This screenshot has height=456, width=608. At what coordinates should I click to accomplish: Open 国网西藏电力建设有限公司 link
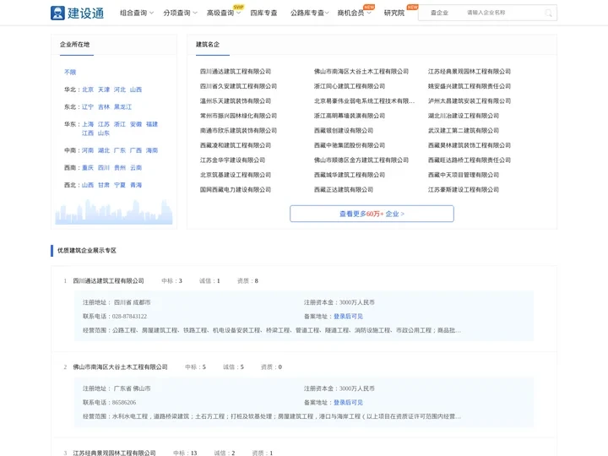pyautogui.click(x=236, y=190)
